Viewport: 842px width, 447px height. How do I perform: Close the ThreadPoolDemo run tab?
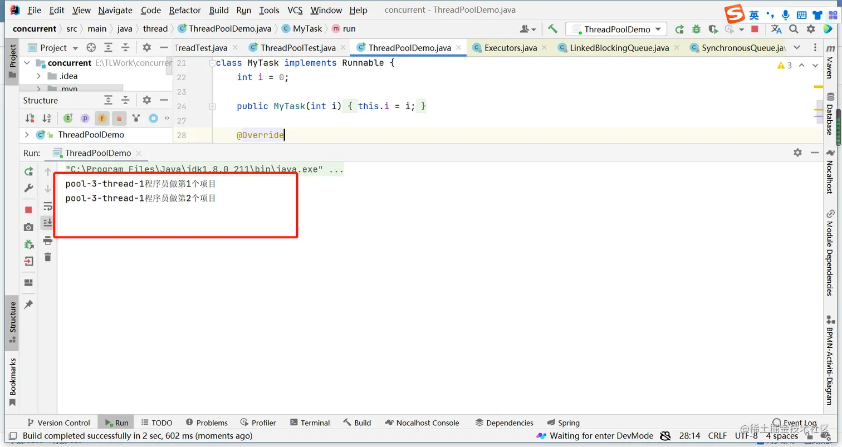click(139, 153)
